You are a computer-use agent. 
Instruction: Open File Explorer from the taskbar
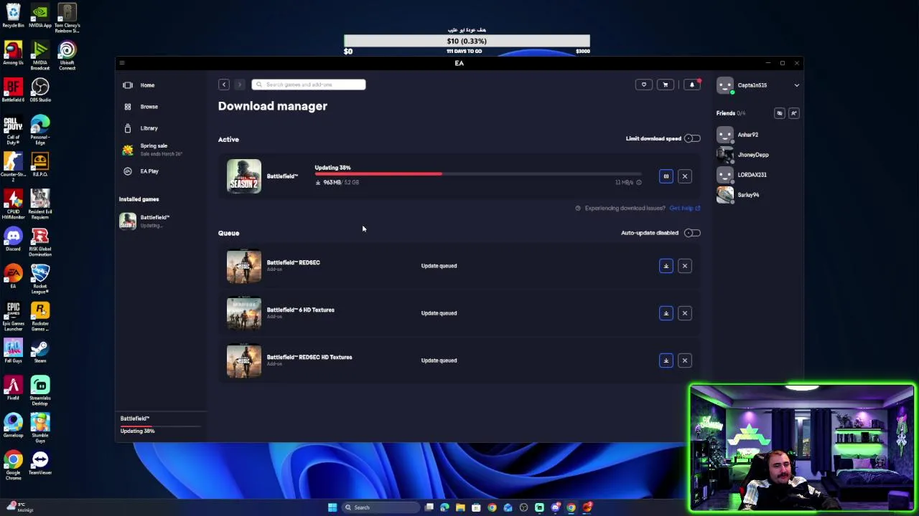pos(460,507)
